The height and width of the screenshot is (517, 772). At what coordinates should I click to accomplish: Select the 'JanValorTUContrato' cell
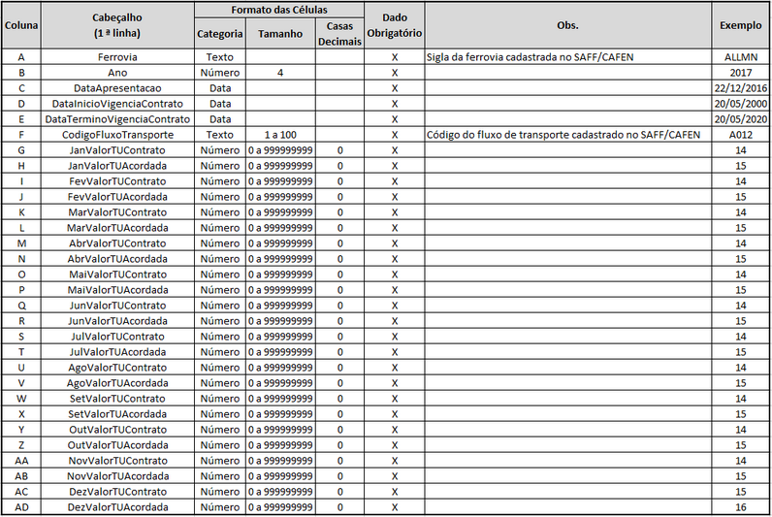(x=117, y=150)
